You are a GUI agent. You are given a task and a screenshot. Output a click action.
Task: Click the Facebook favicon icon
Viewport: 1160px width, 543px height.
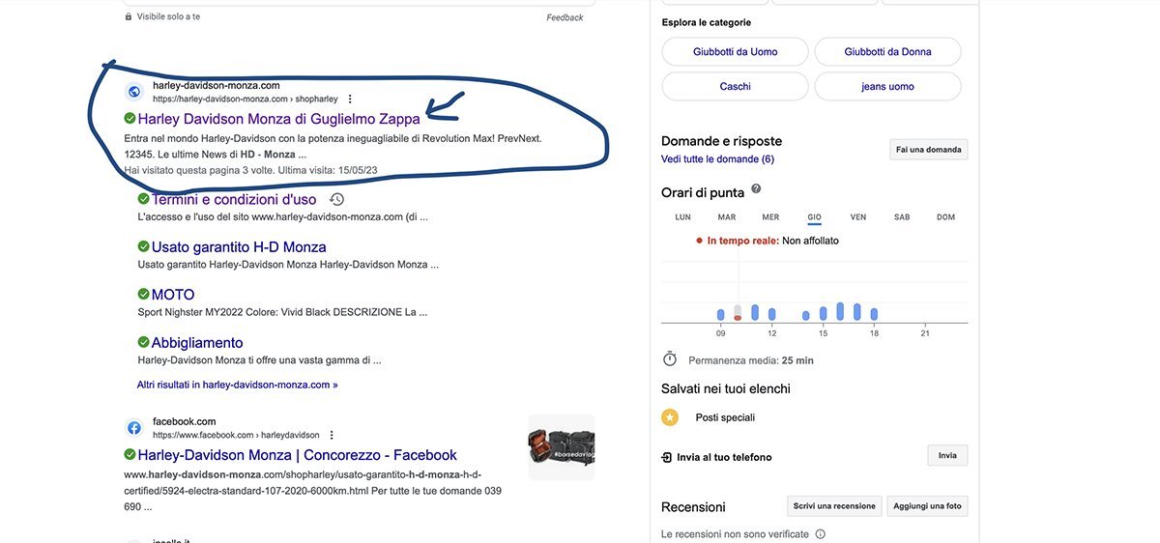tap(134, 428)
